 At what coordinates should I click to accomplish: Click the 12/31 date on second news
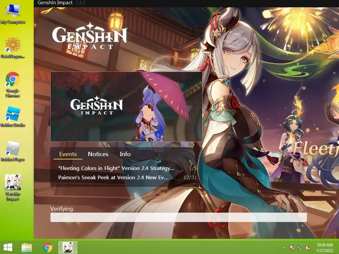[190, 178]
